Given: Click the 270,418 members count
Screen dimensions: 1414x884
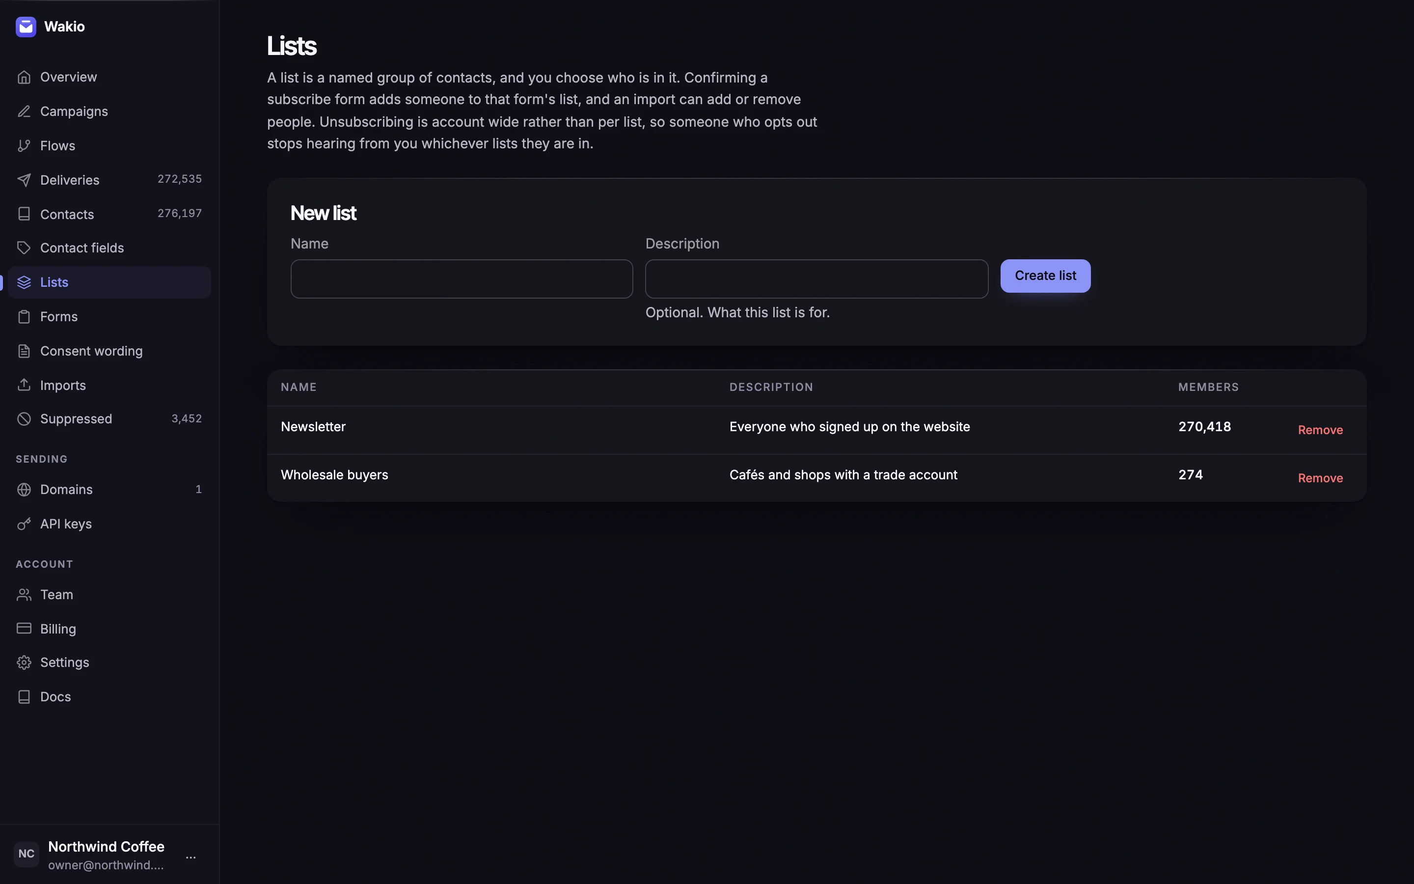Looking at the screenshot, I should tap(1204, 427).
